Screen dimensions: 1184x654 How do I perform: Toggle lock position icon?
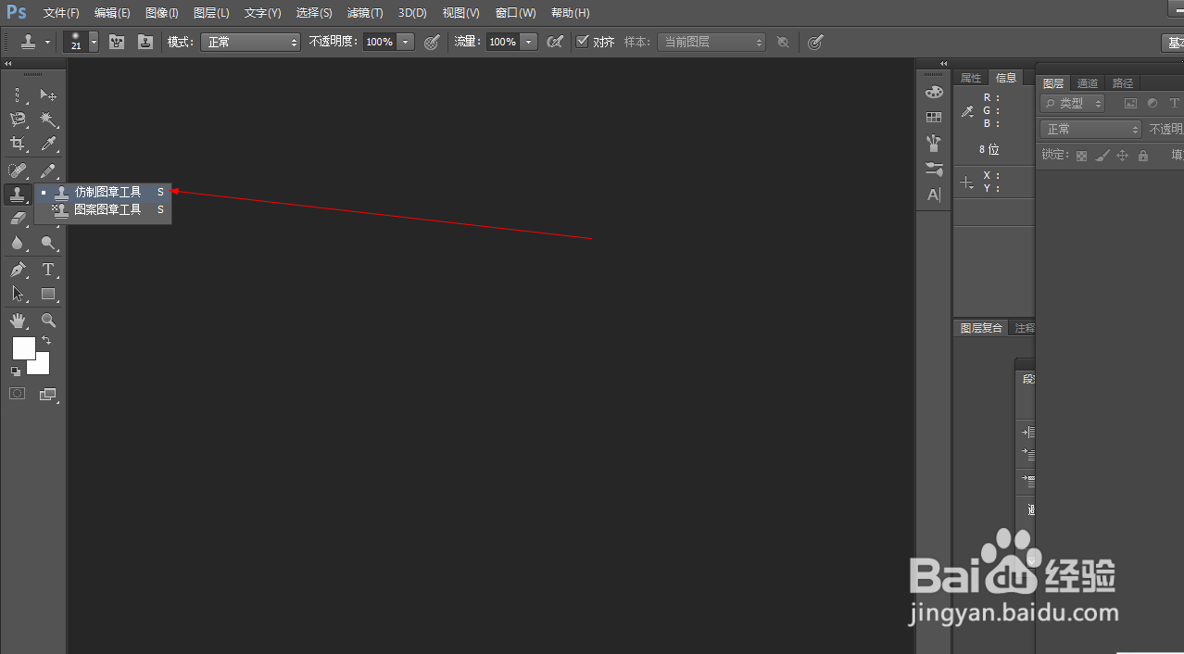(x=1122, y=156)
